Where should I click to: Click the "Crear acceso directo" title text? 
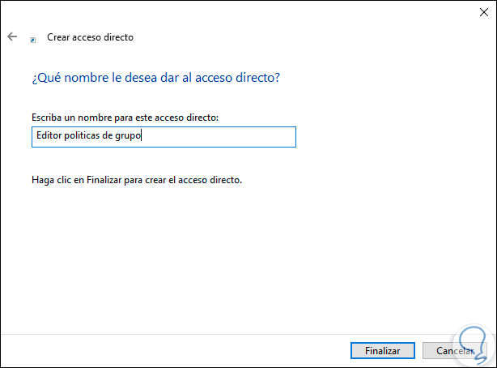coord(89,37)
